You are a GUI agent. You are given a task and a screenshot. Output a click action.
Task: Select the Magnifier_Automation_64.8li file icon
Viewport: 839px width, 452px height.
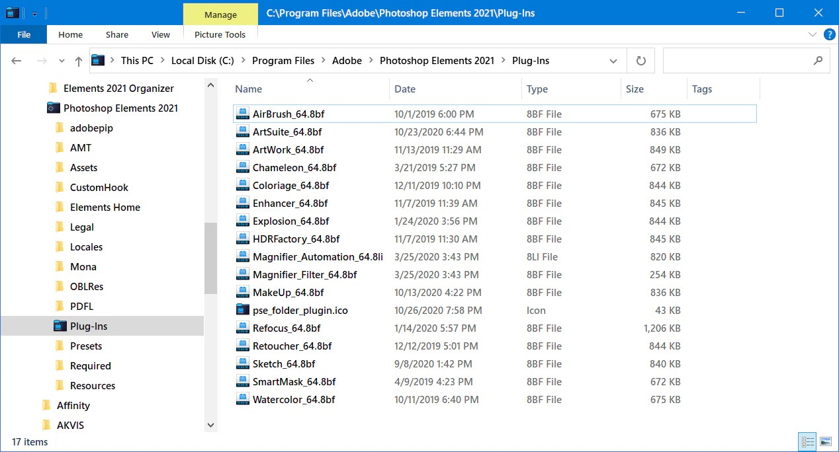(x=242, y=257)
